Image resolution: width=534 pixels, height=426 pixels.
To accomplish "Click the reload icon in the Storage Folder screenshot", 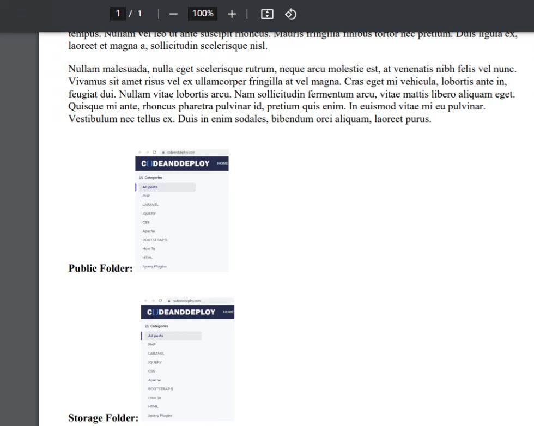I will click(161, 300).
